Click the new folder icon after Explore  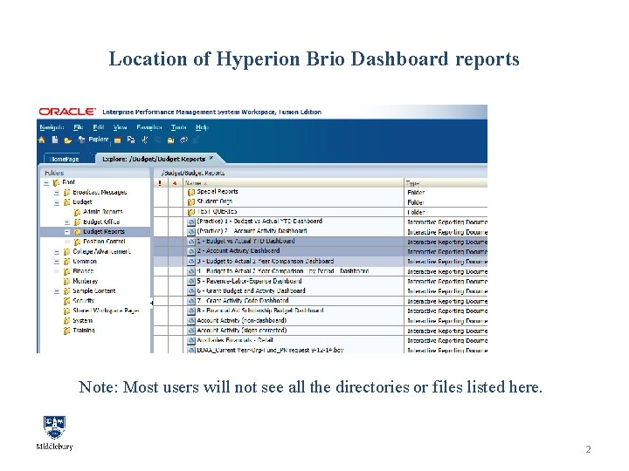click(x=118, y=140)
